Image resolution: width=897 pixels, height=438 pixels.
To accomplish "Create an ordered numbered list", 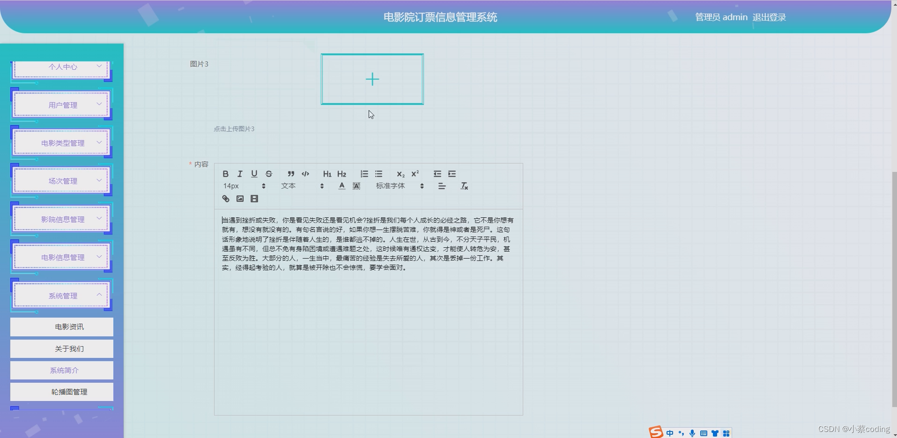I will [x=364, y=174].
